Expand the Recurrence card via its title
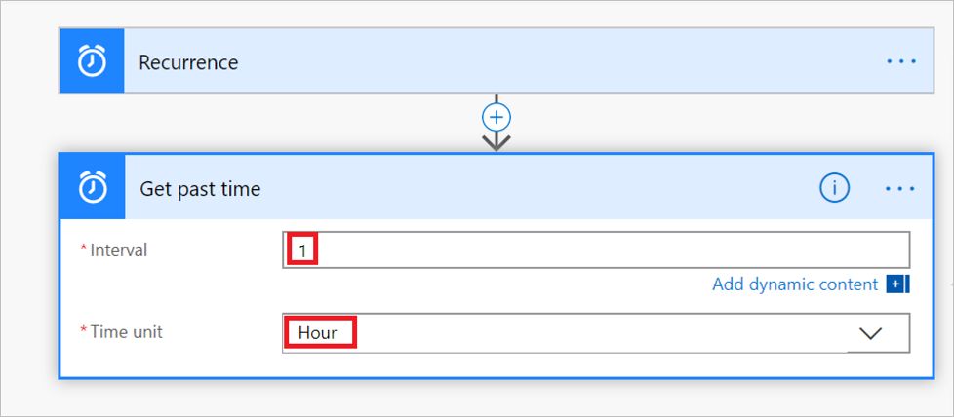The image size is (954, 417). [188, 62]
